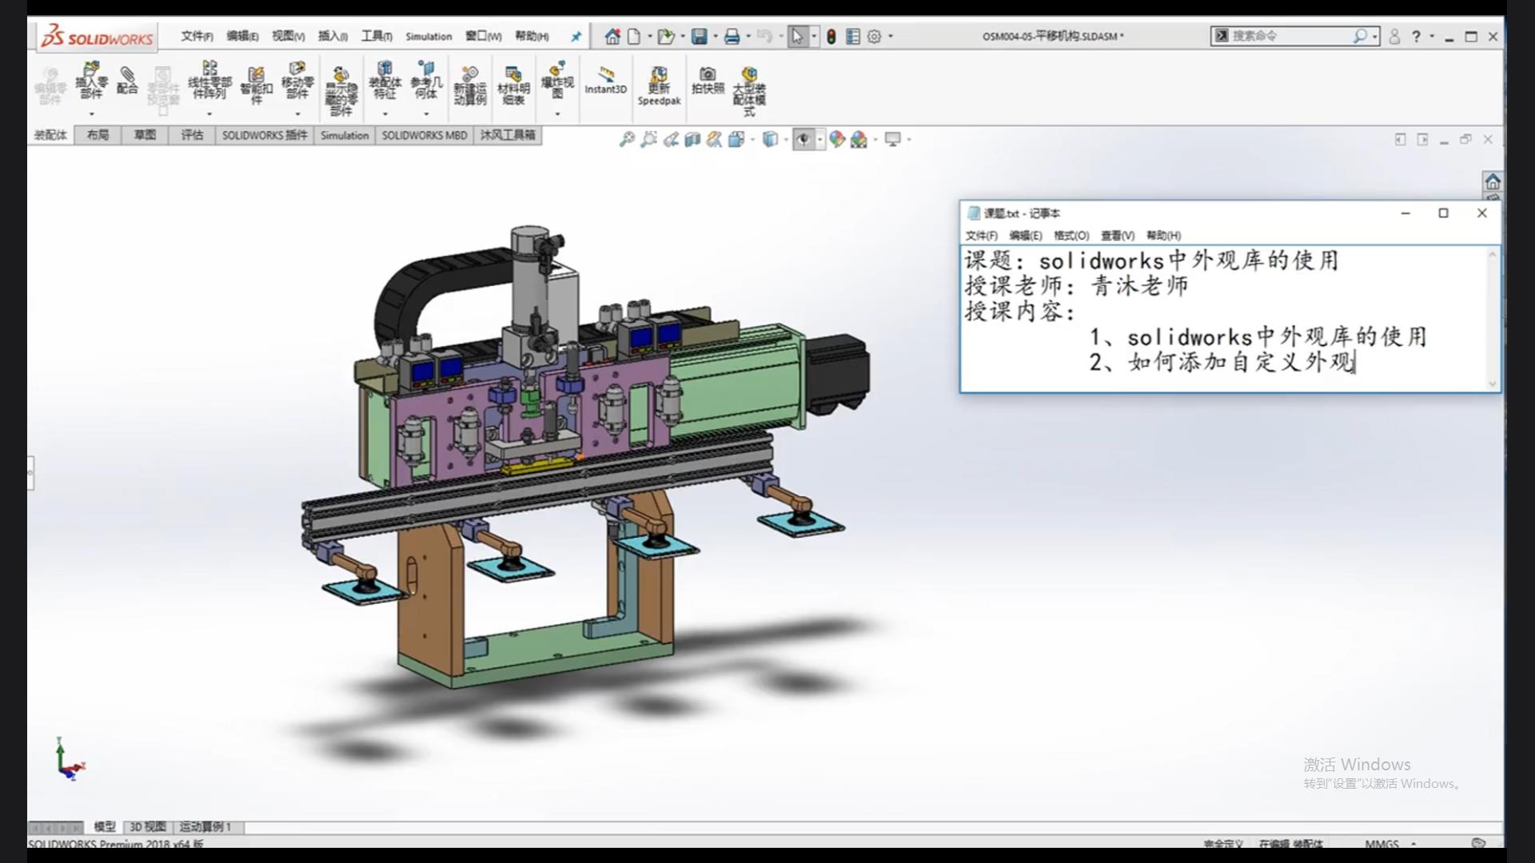The image size is (1535, 863).
Task: Open the 运动算例 1 bottom tab
Action: [x=205, y=827]
